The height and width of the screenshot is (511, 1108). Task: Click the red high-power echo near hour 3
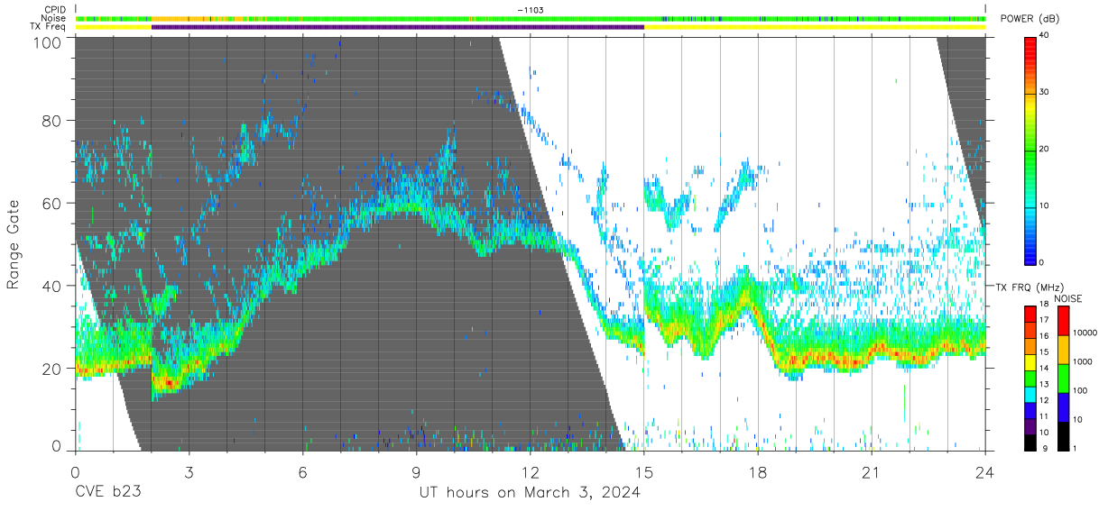[x=168, y=383]
